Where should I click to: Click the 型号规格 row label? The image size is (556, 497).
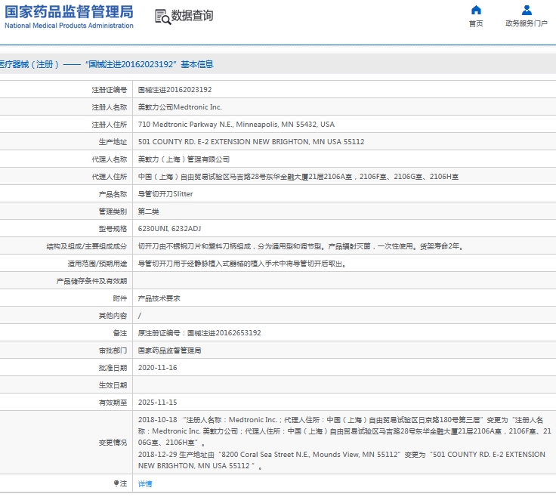(x=113, y=229)
